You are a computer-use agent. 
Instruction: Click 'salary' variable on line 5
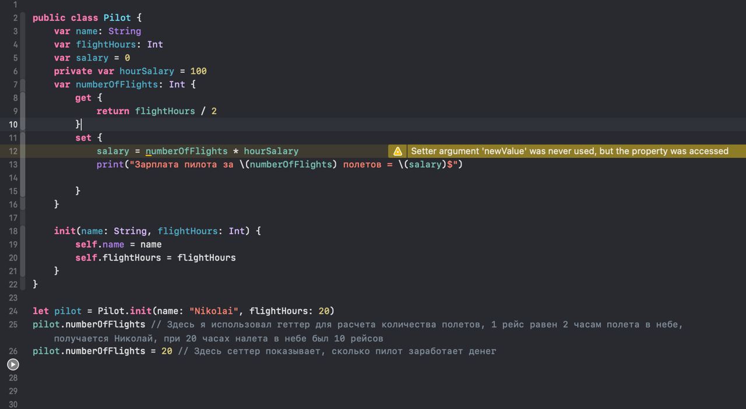pos(92,58)
